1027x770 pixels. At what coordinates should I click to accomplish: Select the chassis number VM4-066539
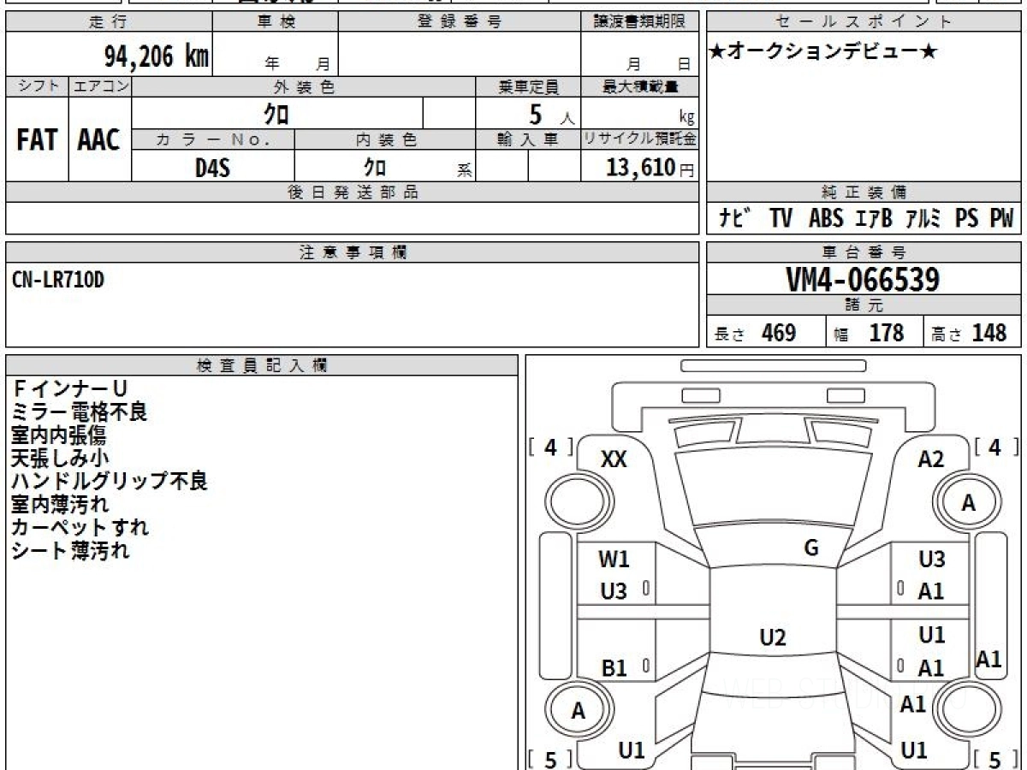863,280
